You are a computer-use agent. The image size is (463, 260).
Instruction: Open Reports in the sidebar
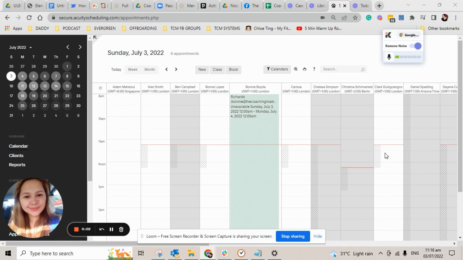point(17,165)
